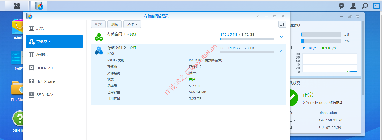Click the 存储空间 1 title text
Viewport: 382px width, 140px height.
[117, 34]
